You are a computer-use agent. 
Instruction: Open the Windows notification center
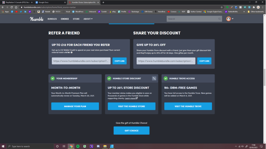tap(261, 146)
